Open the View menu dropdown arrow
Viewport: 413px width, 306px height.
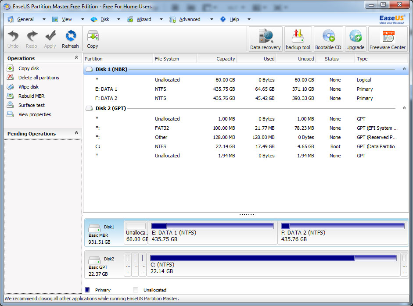(x=83, y=19)
